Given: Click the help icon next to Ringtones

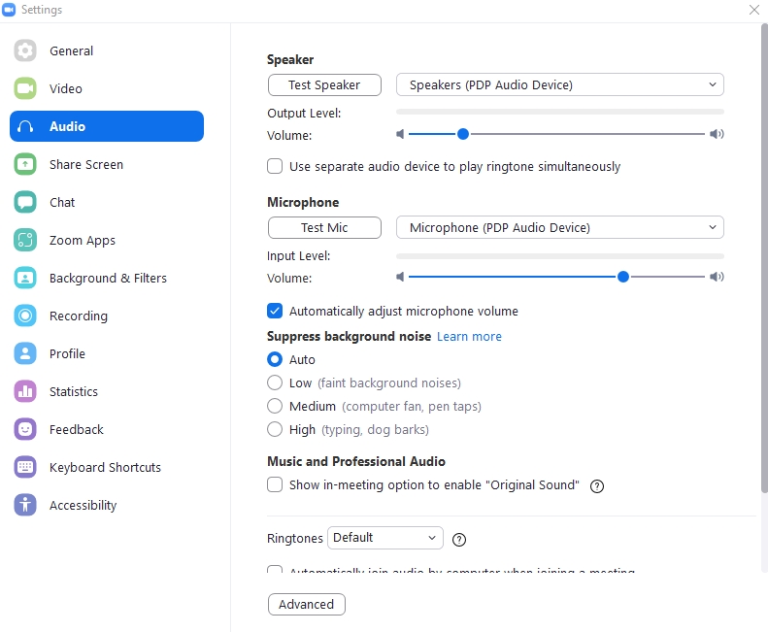Looking at the screenshot, I should pyautogui.click(x=459, y=539).
